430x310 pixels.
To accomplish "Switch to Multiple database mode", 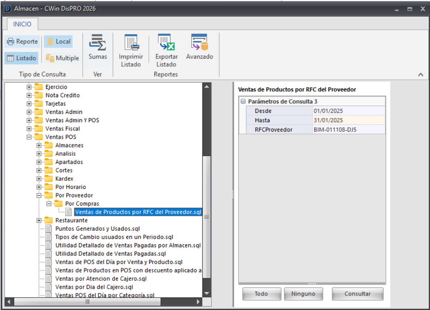I will click(x=63, y=58).
